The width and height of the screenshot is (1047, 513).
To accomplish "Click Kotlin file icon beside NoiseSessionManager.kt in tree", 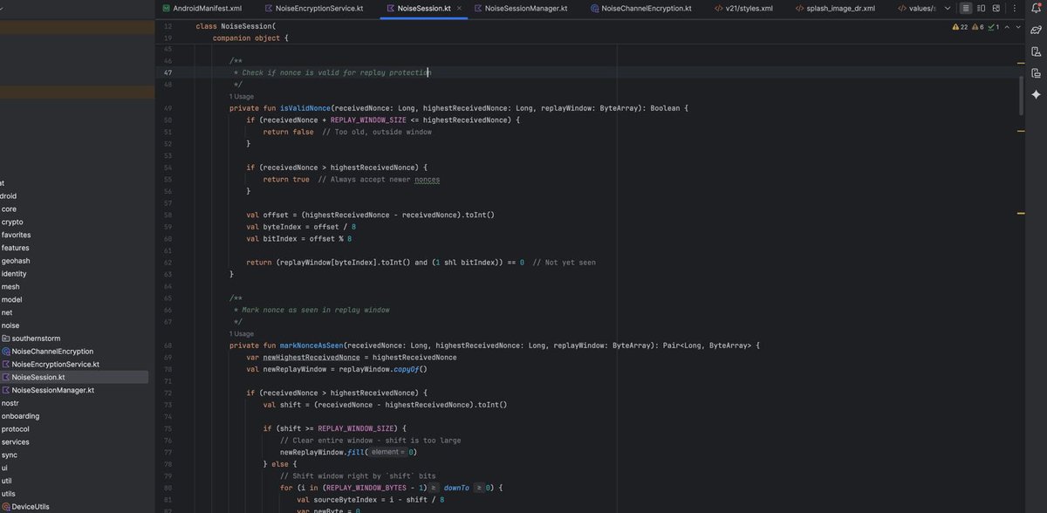I will [x=5, y=390].
